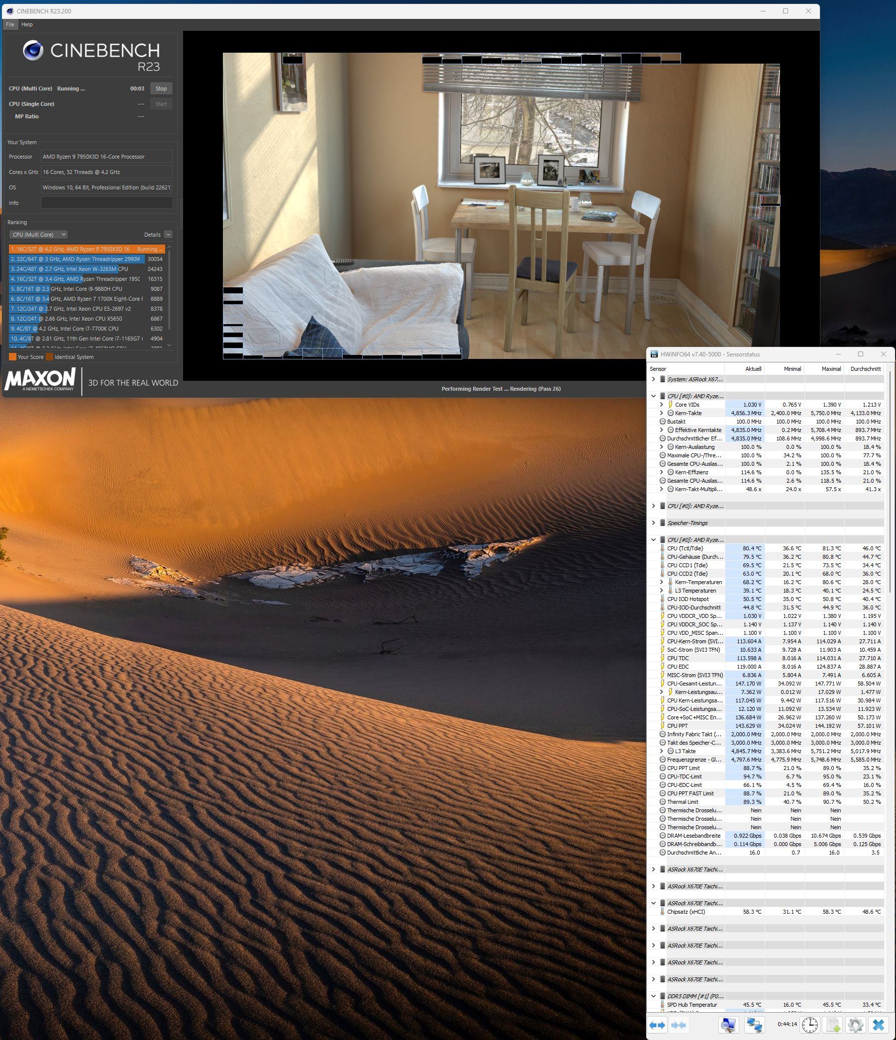Open the monitor-with-magnifier summary icon in HWiNFO

[x=728, y=1025]
